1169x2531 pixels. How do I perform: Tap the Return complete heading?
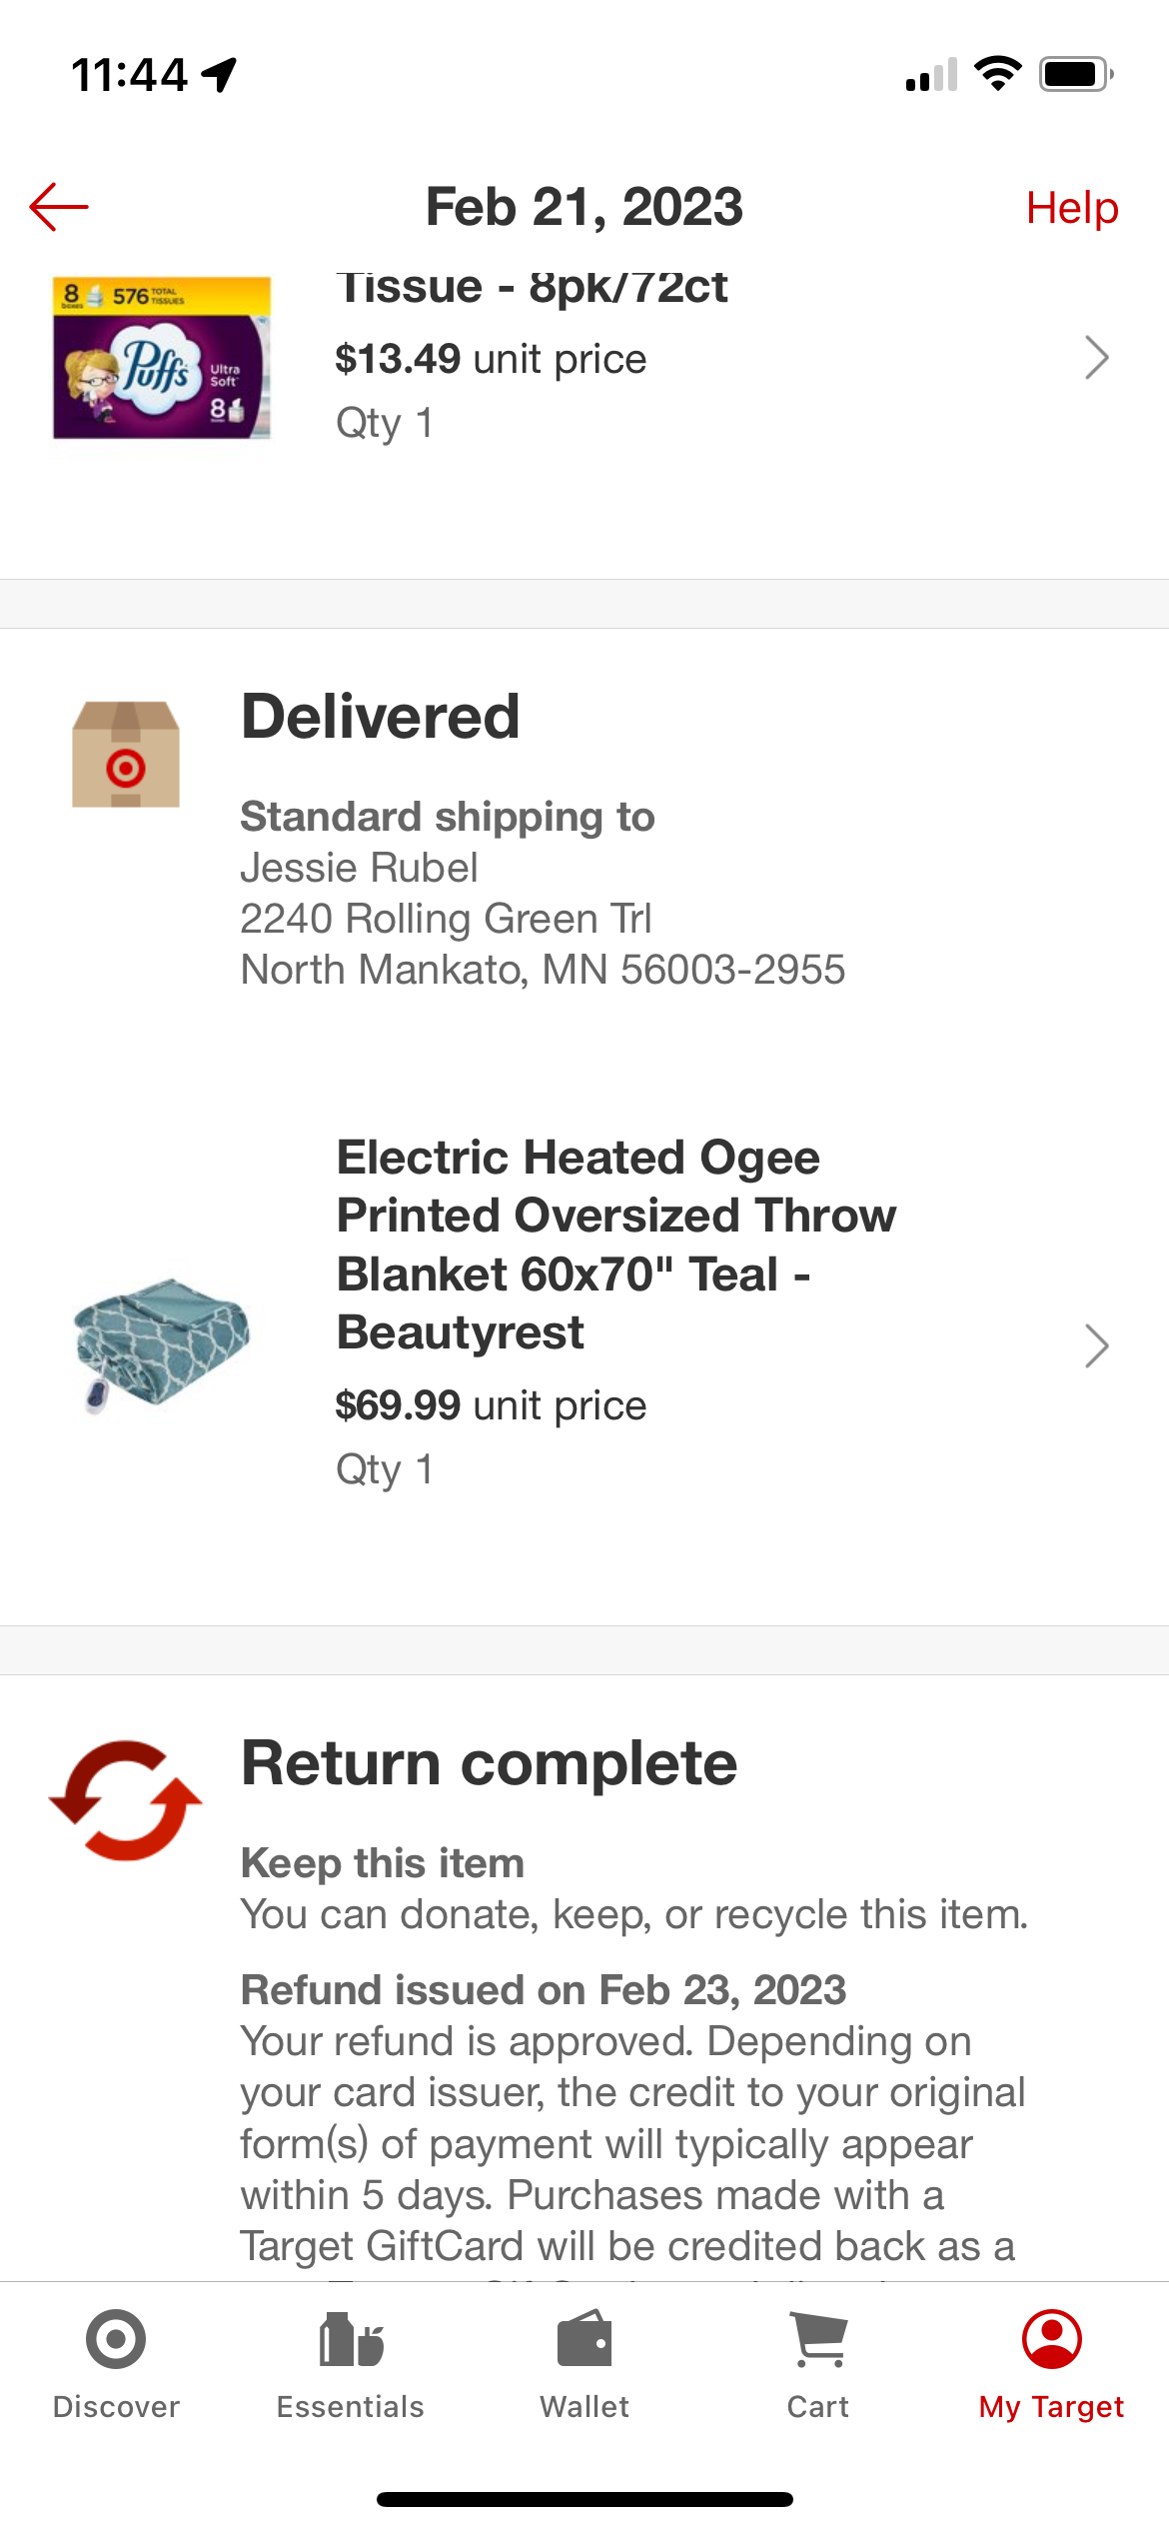pos(490,1763)
